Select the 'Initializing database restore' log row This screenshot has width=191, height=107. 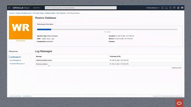click(109, 60)
